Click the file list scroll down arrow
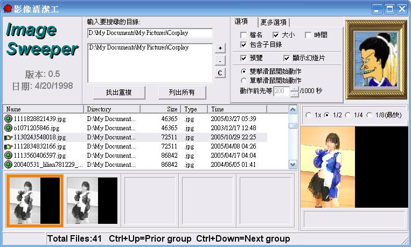 (x=293, y=165)
